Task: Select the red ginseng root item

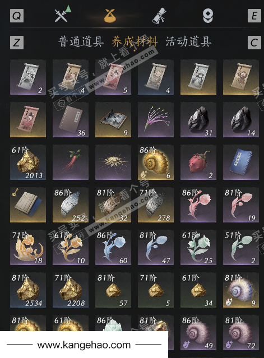Action: [71, 162]
